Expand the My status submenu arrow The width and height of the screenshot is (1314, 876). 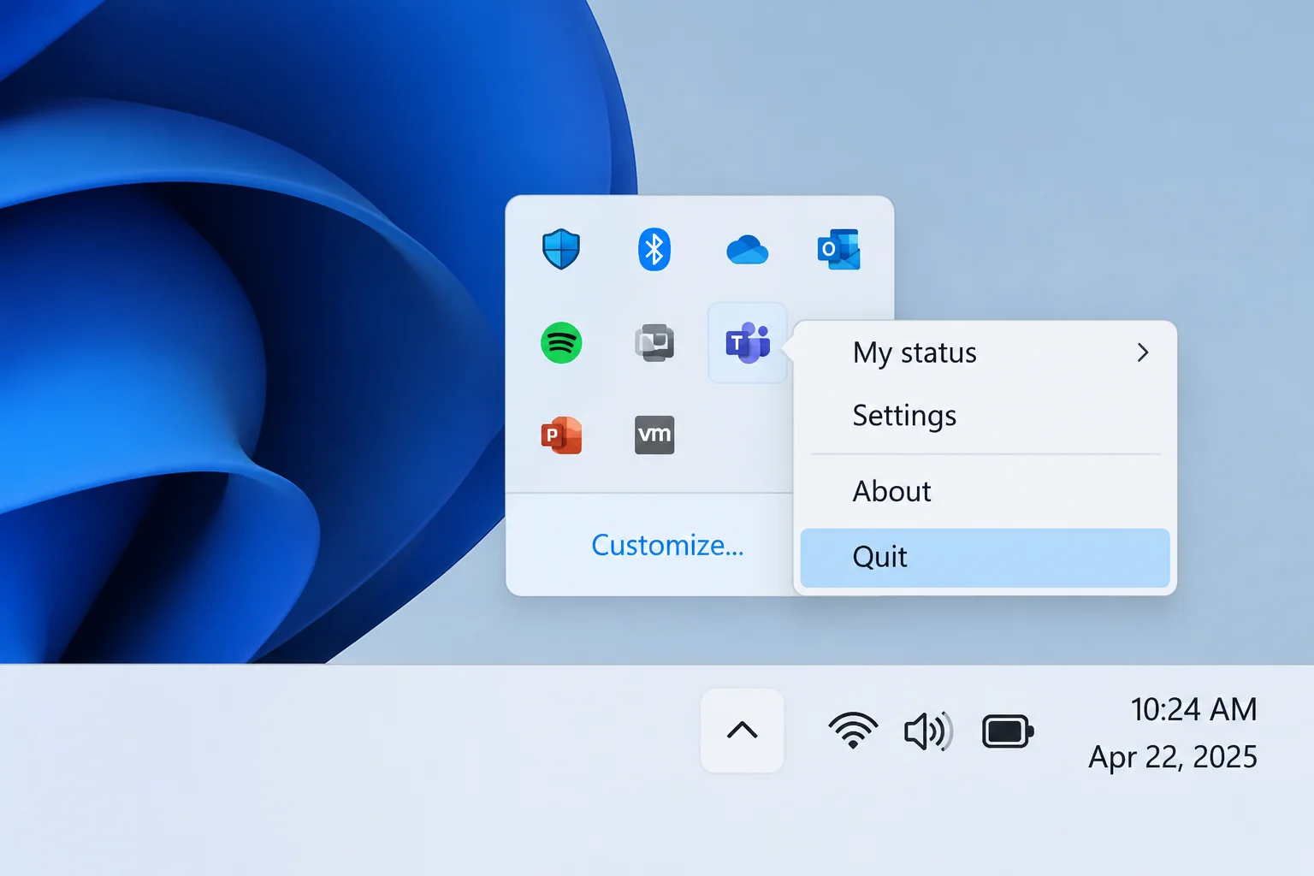(1143, 352)
